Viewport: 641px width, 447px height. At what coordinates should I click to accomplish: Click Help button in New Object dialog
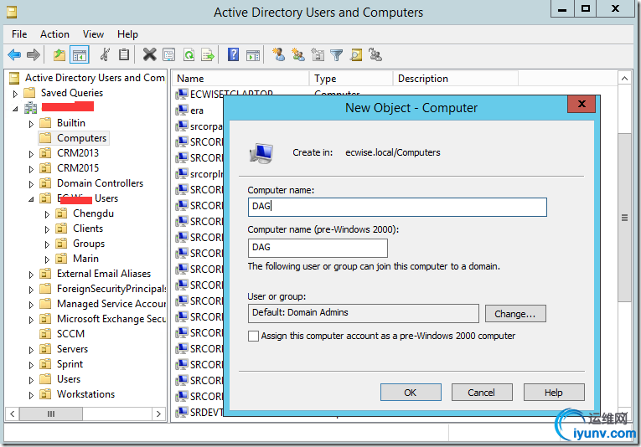click(x=554, y=393)
